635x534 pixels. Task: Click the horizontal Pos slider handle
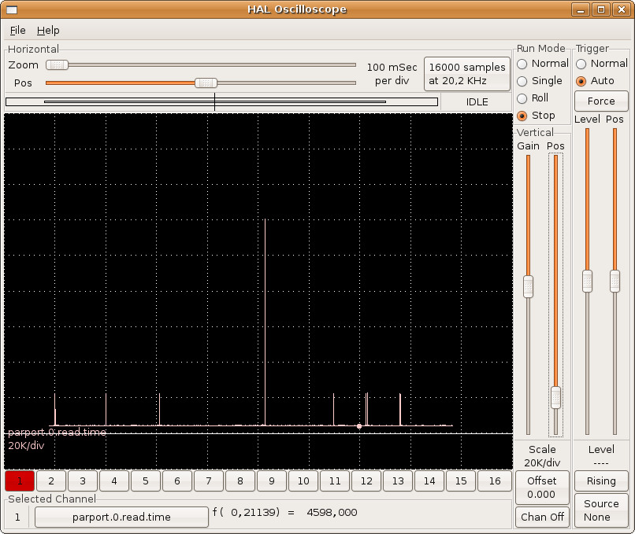coord(206,83)
